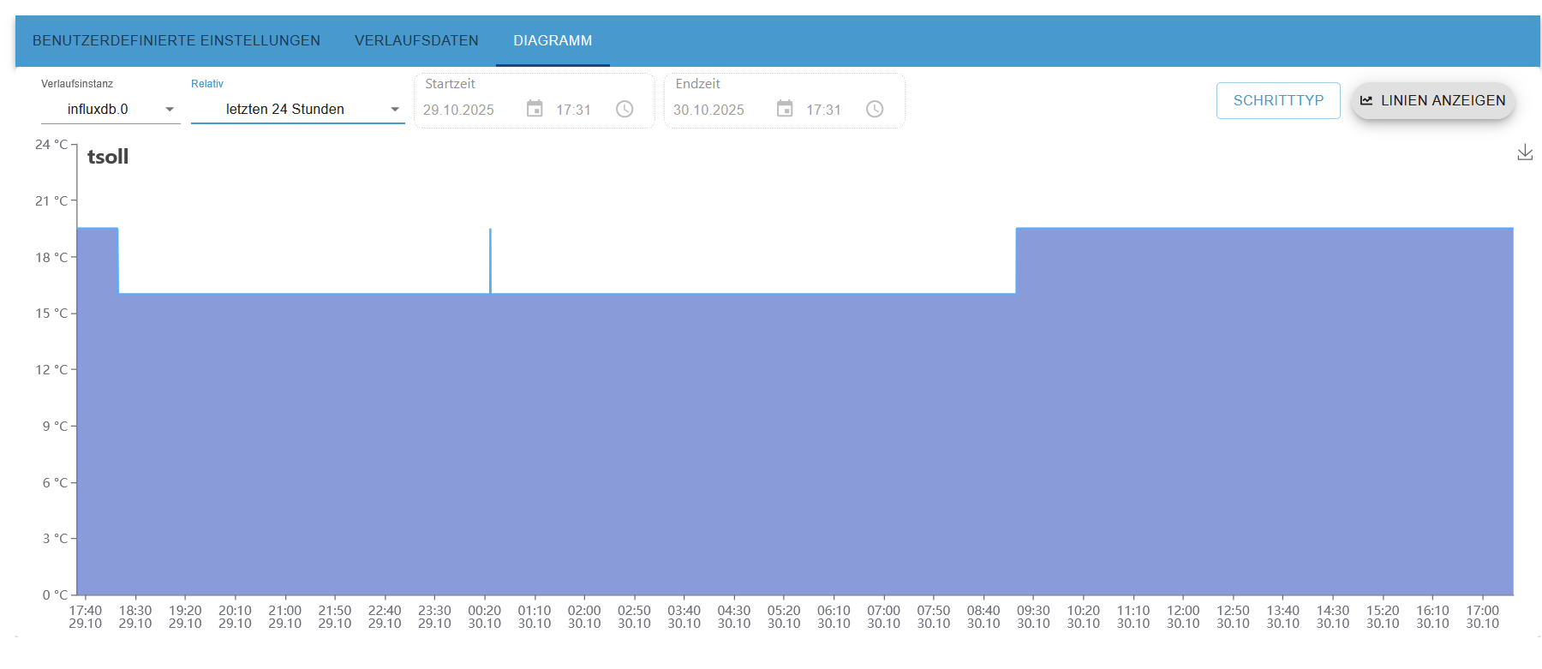
Task: Click the Linien anzeigen button
Action: coord(1433,100)
